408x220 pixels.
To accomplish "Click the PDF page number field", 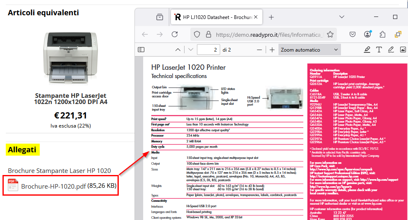I will (209, 50).
